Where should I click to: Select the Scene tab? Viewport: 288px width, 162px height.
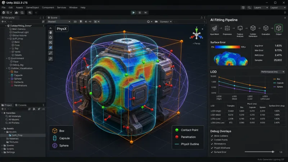[53, 18]
